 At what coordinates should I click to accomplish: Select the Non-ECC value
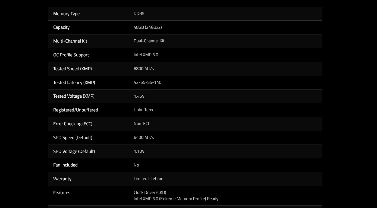(x=142, y=124)
